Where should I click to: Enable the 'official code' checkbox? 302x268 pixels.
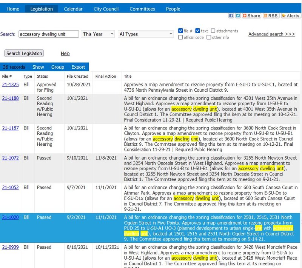click(x=180, y=37)
